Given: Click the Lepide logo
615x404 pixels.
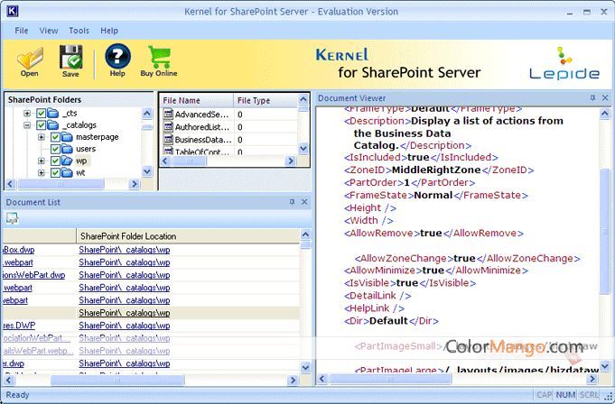Looking at the screenshot, I should pos(564,64).
